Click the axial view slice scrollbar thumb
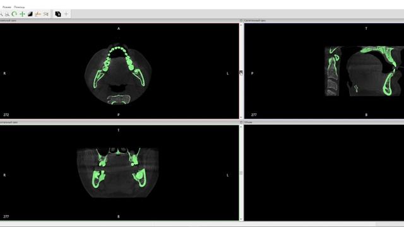This screenshot has height=227, width=404. click(241, 73)
